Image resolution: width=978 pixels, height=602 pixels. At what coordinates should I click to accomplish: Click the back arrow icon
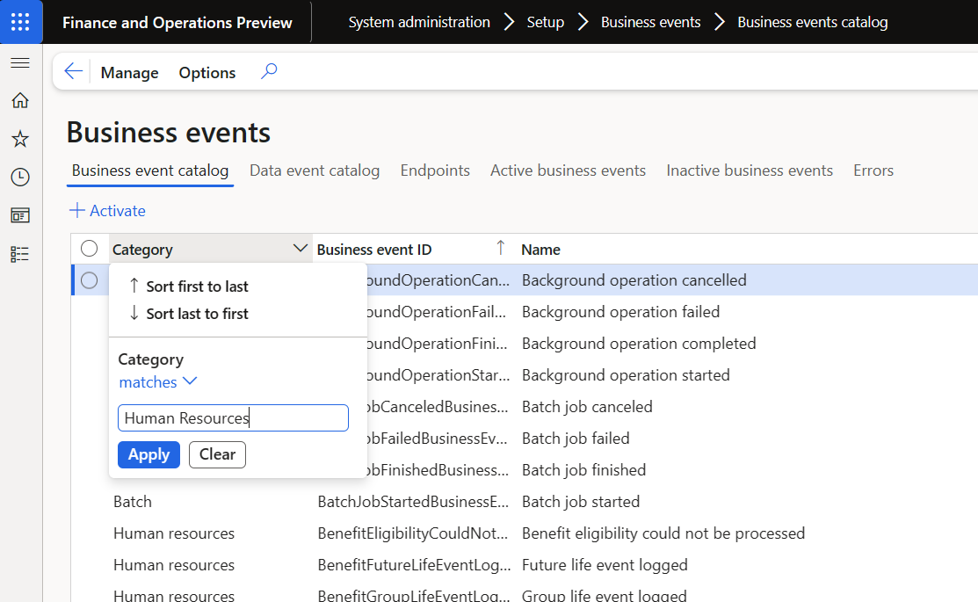click(x=74, y=71)
